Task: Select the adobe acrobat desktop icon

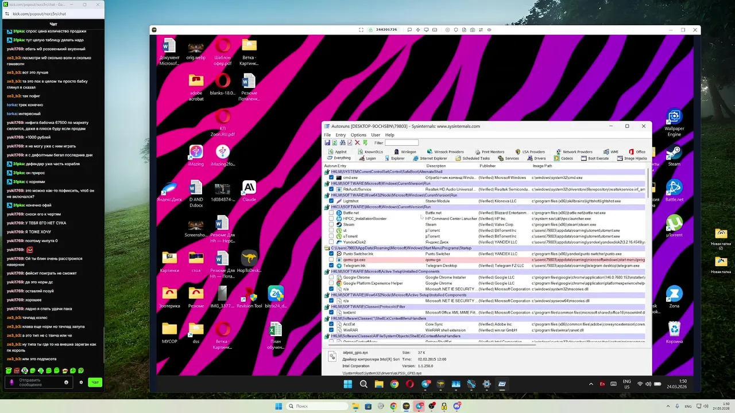Action: pyautogui.click(x=196, y=87)
